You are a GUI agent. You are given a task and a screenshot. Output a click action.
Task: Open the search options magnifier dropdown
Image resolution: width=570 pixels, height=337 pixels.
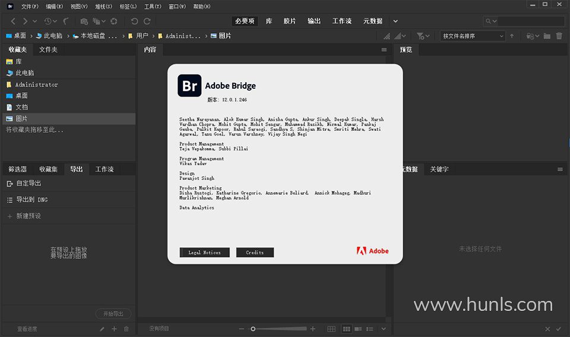(491, 21)
